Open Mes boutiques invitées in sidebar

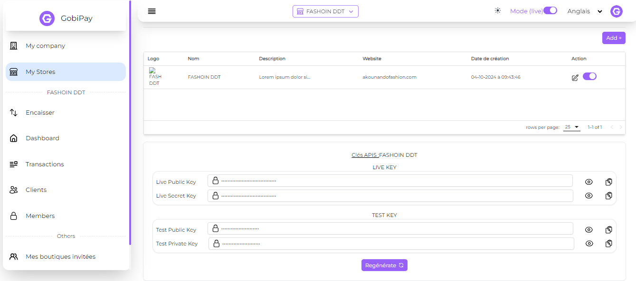click(x=66, y=257)
